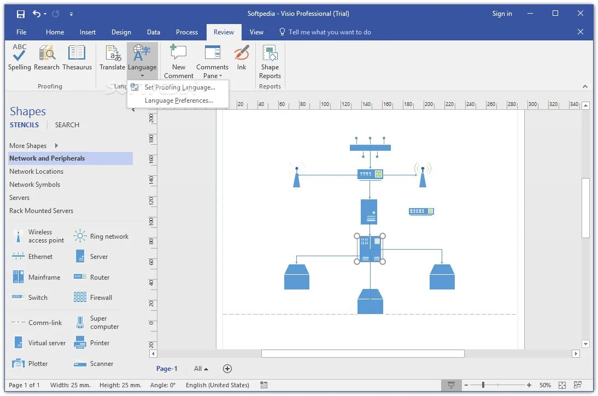
Task: Zoom in with the plus button
Action: click(x=529, y=385)
